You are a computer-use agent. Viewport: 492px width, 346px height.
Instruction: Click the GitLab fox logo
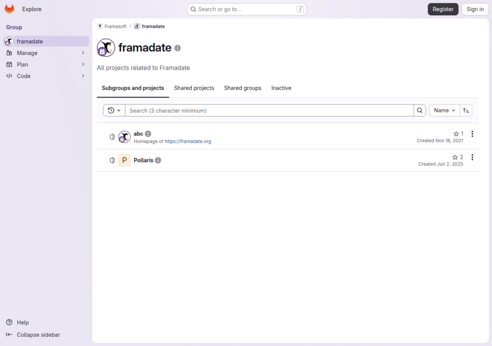(10, 9)
